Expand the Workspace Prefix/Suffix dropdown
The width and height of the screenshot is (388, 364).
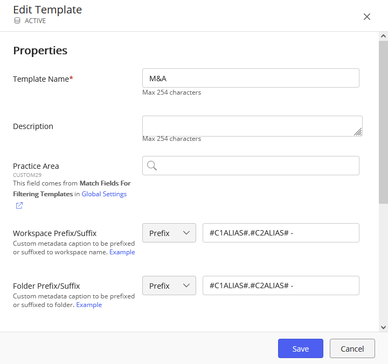169,233
